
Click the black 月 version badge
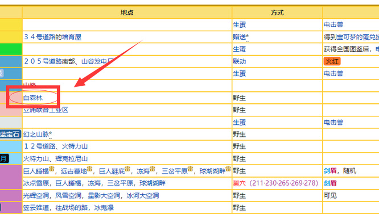5,158
